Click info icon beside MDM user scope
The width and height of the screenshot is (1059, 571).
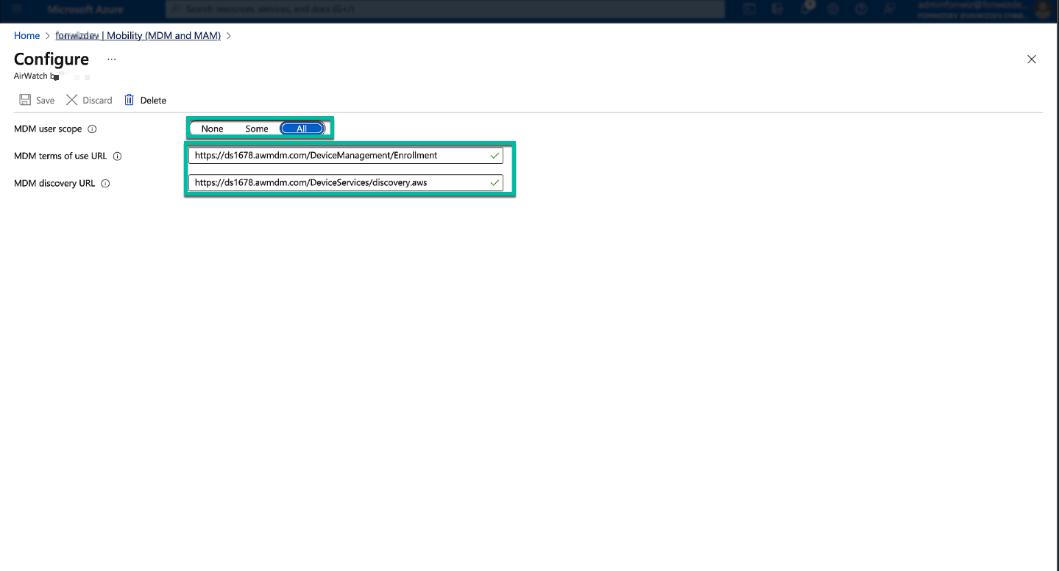pos(92,129)
